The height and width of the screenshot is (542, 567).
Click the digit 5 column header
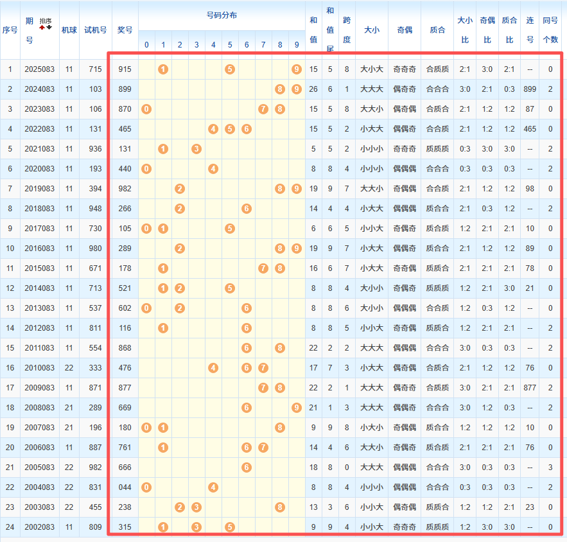tap(230, 45)
